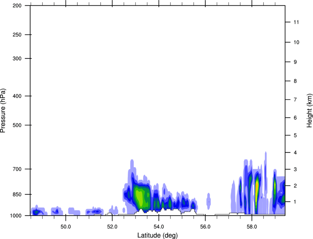This screenshot has height=239, width=313.
Task: Click the small isolated blue blob near 56 degrees
Action: pyautogui.click(x=208, y=201)
